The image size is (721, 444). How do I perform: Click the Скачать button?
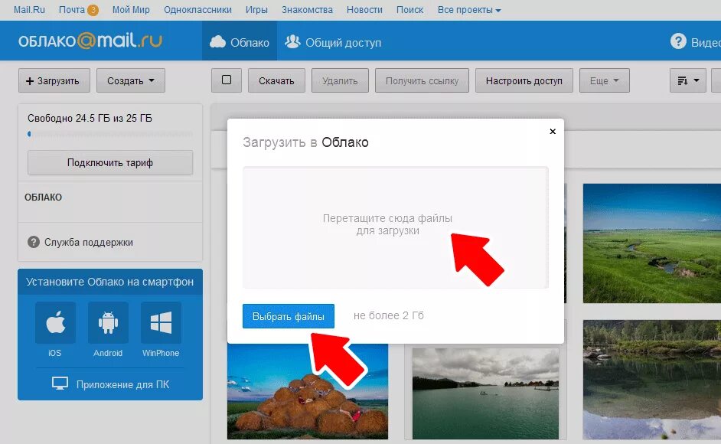pyautogui.click(x=276, y=80)
